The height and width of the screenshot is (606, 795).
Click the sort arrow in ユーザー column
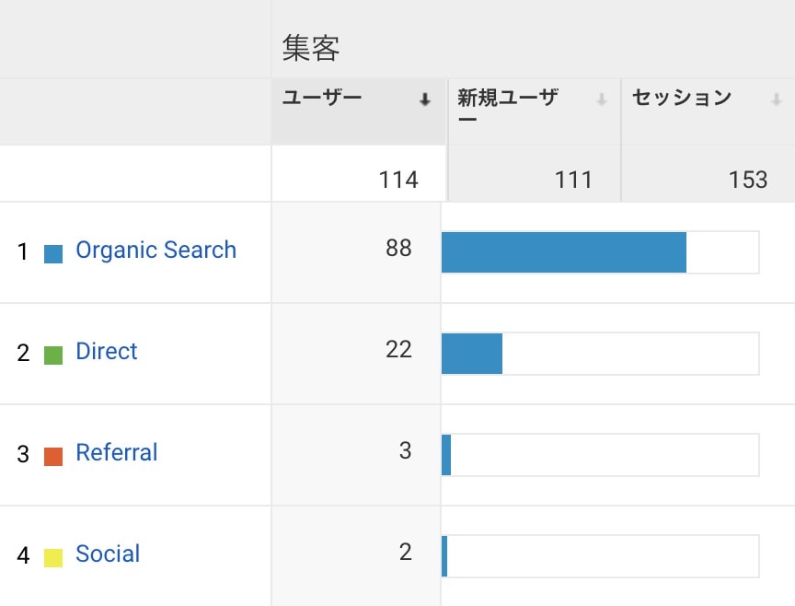425,99
